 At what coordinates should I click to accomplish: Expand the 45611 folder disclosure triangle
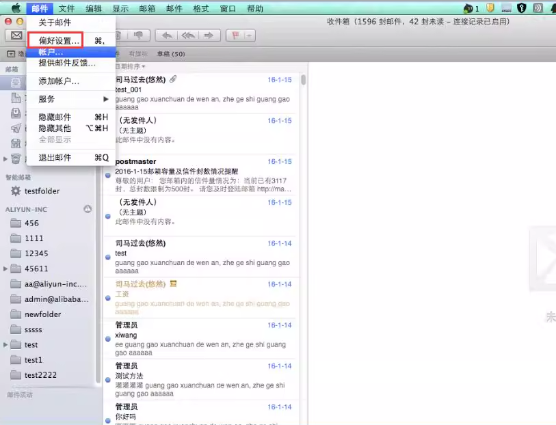tap(5, 269)
